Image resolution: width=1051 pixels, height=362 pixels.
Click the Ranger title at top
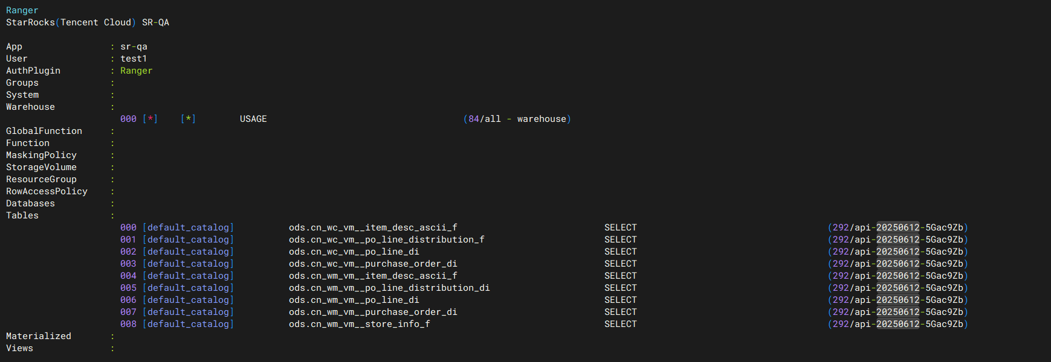click(x=22, y=10)
